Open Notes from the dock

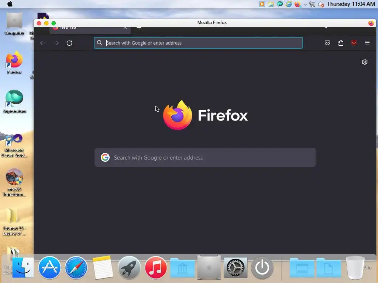pos(103,268)
